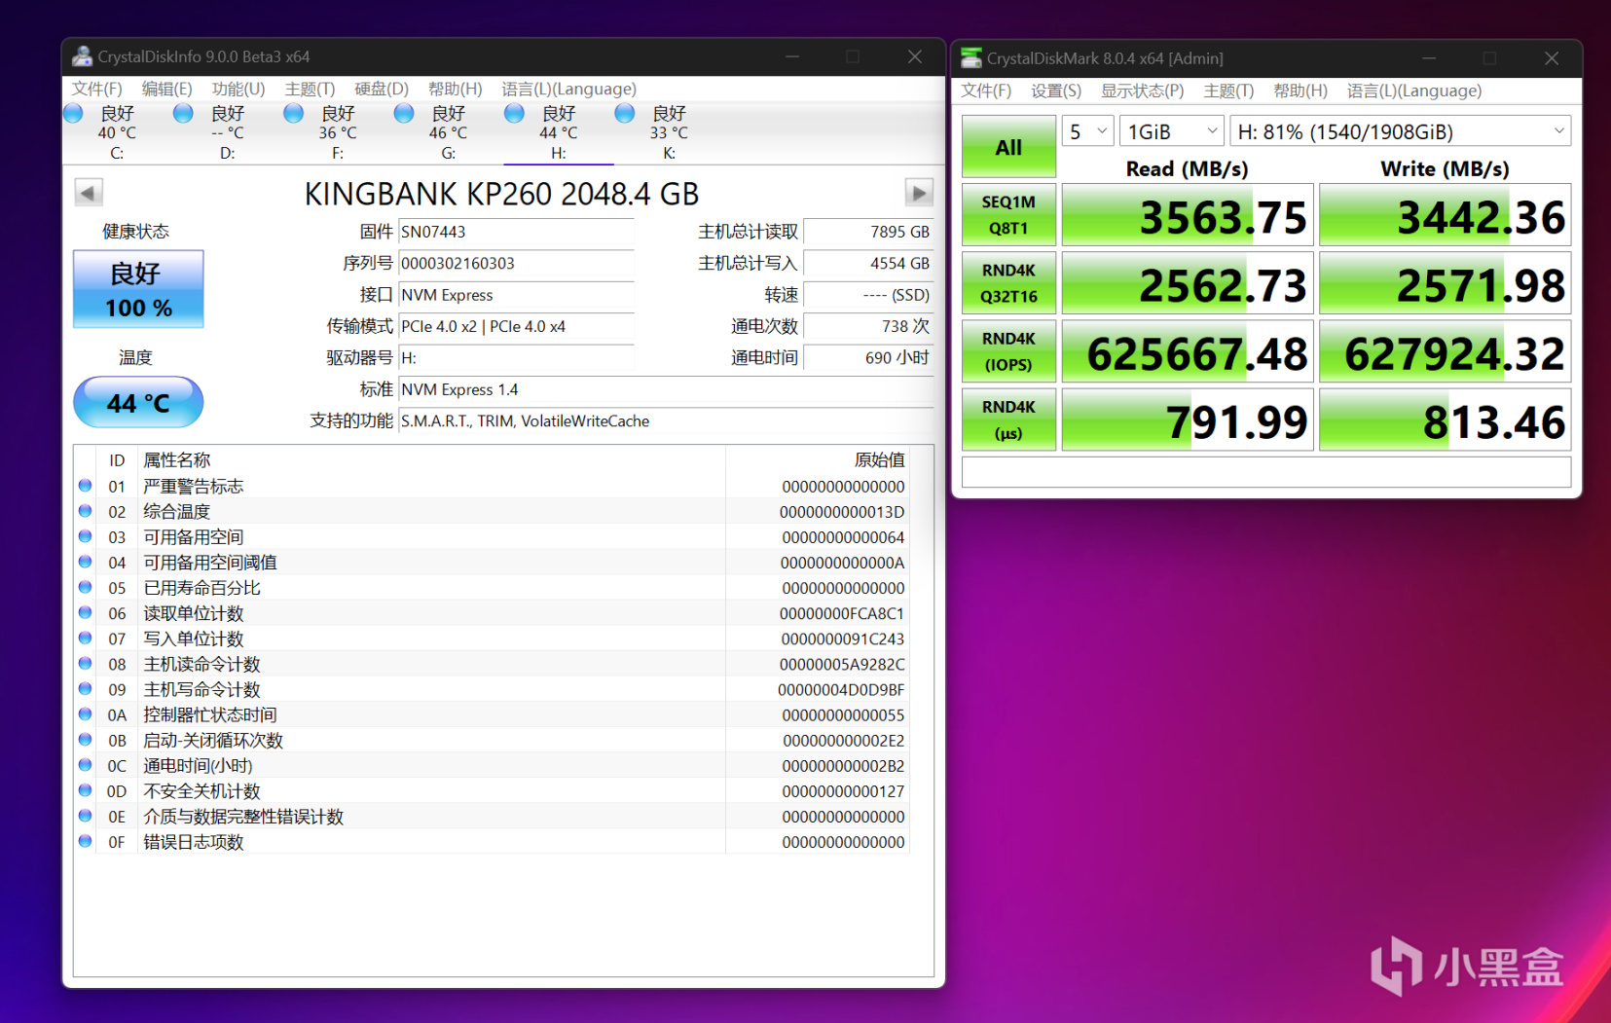
Task: Click status orb for attribute 06 读取单位计数
Action: point(86,612)
